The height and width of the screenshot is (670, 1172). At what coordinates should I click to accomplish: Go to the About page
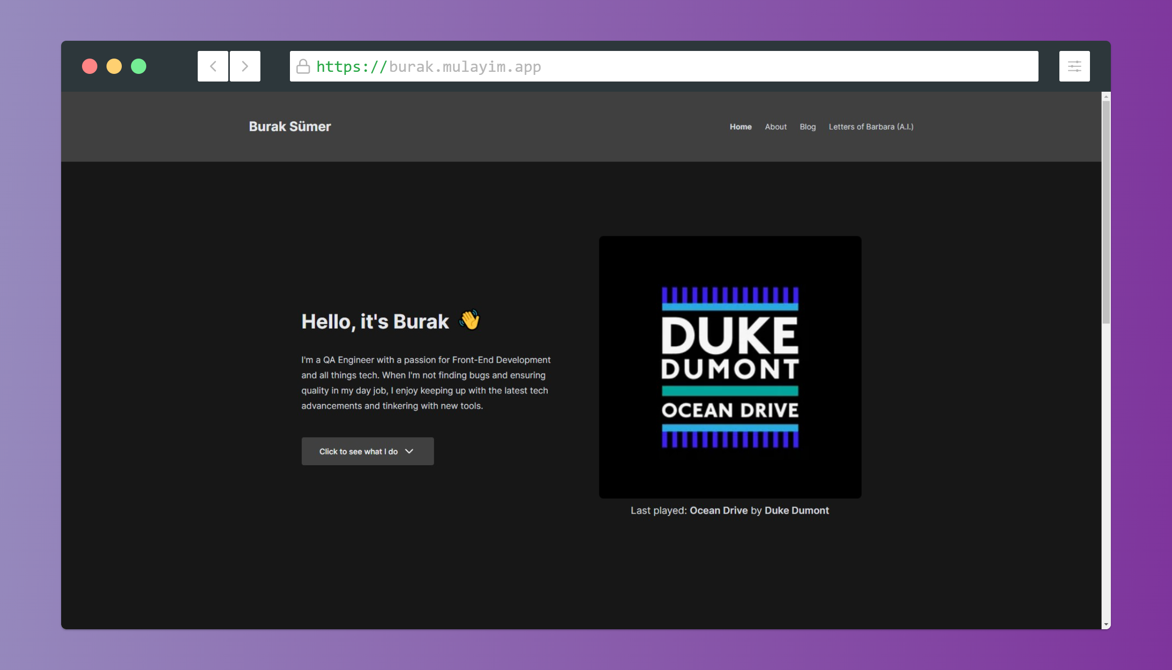pos(776,127)
